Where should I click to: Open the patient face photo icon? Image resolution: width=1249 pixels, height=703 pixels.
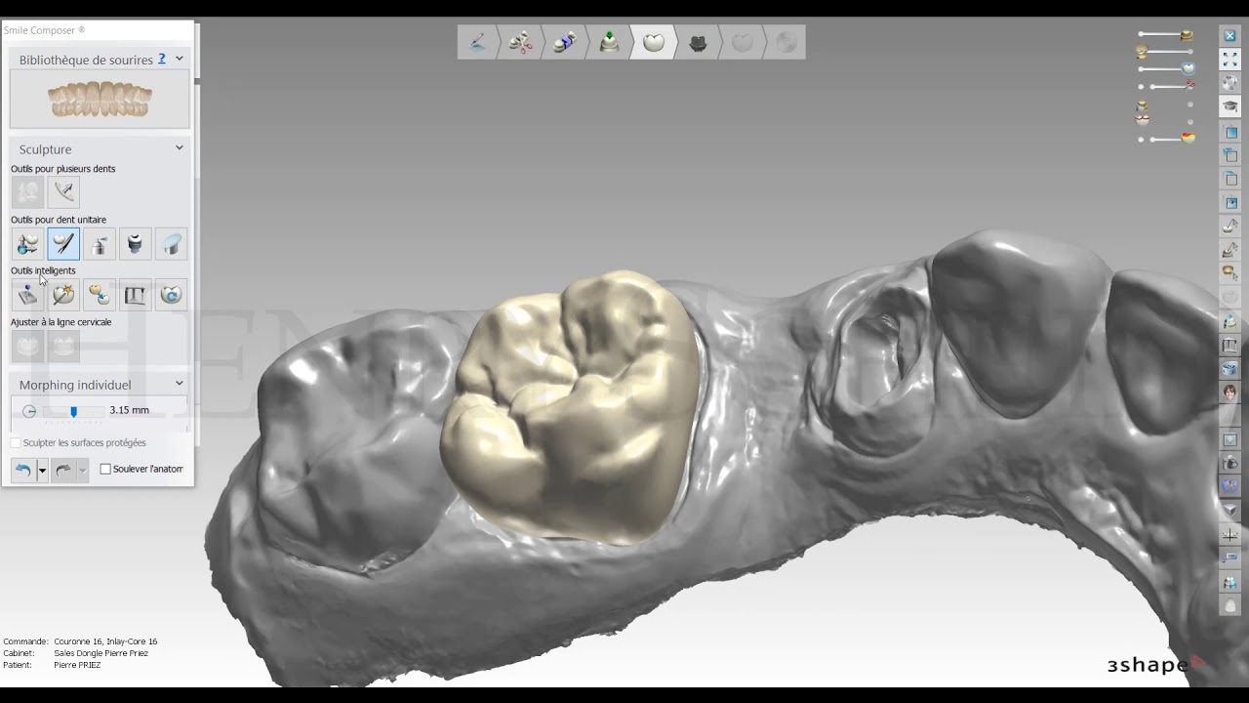(x=1230, y=393)
